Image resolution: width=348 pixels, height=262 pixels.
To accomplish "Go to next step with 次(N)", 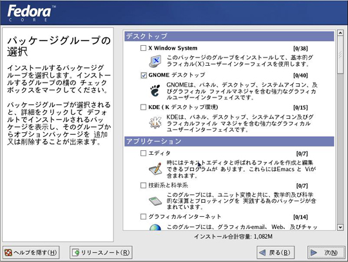I will (326, 253).
